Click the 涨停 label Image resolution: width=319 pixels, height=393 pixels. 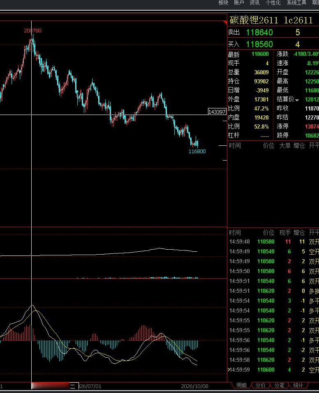pos(282,126)
